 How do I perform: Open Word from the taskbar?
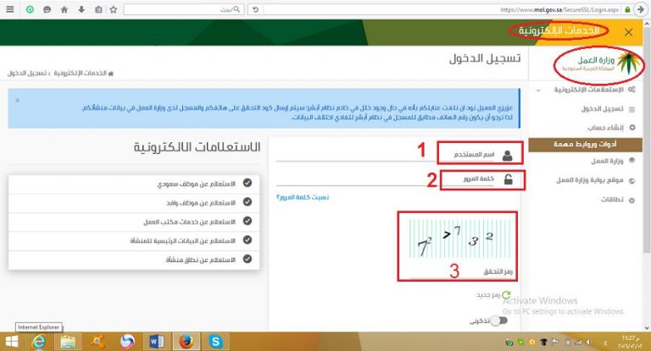156,342
